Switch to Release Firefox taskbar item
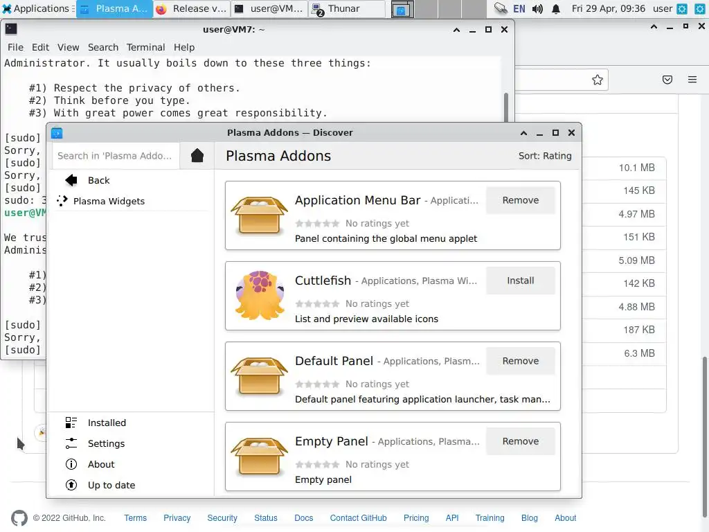Image resolution: width=709 pixels, height=532 pixels. (x=192, y=9)
